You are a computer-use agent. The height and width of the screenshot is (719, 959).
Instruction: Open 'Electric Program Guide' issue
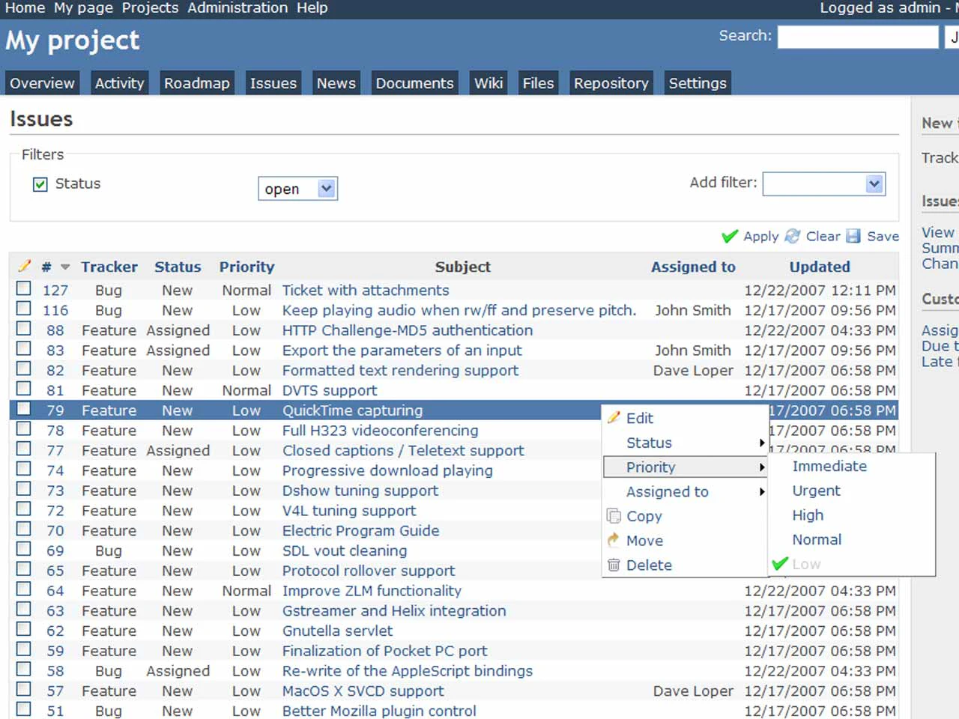[361, 530]
